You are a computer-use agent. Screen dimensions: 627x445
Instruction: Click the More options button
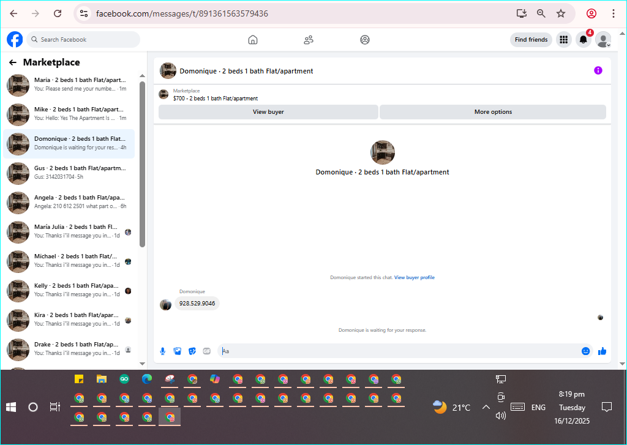pyautogui.click(x=493, y=112)
